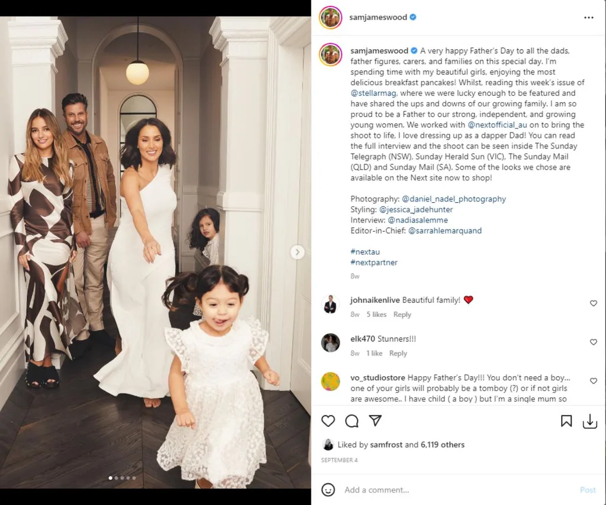Click the Add a comment field

pyautogui.click(x=459, y=490)
